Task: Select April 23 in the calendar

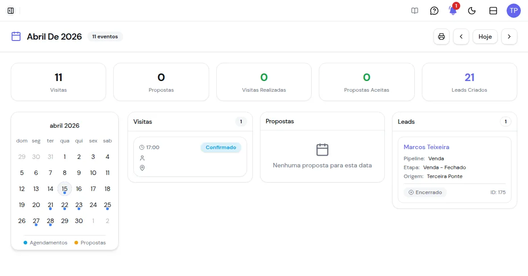Action: [79, 205]
